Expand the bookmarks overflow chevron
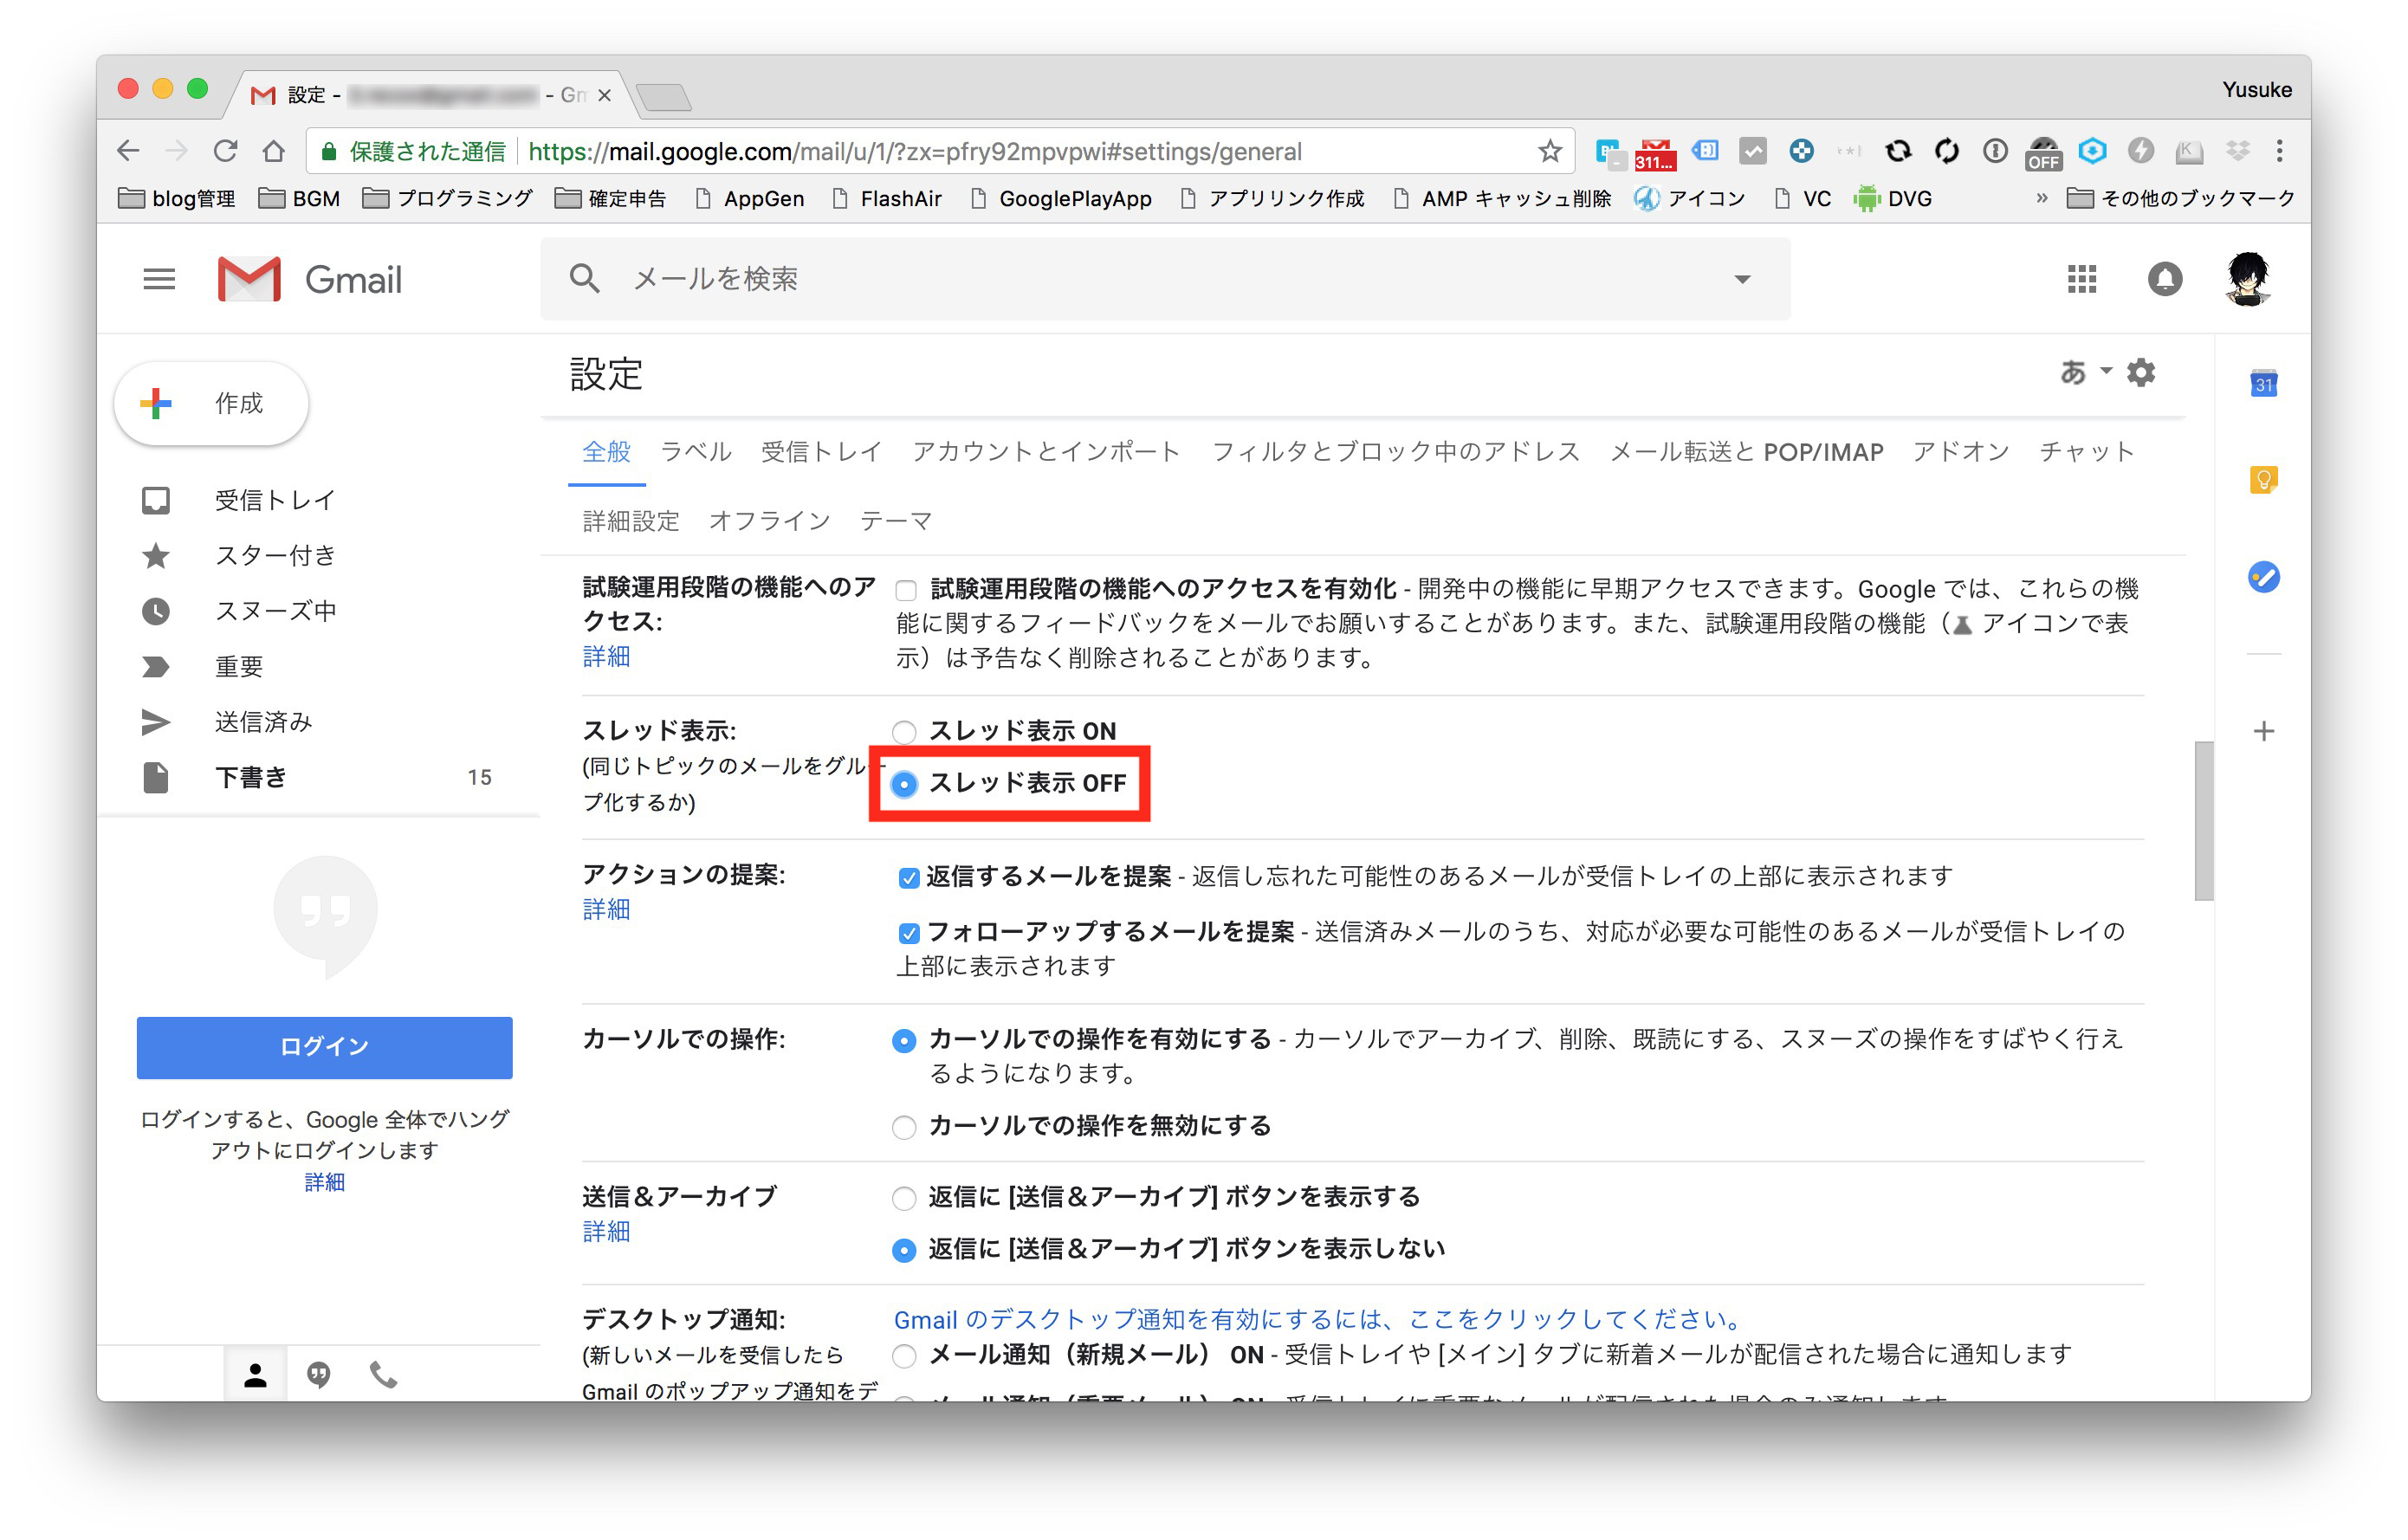The width and height of the screenshot is (2408, 1540). (2041, 198)
